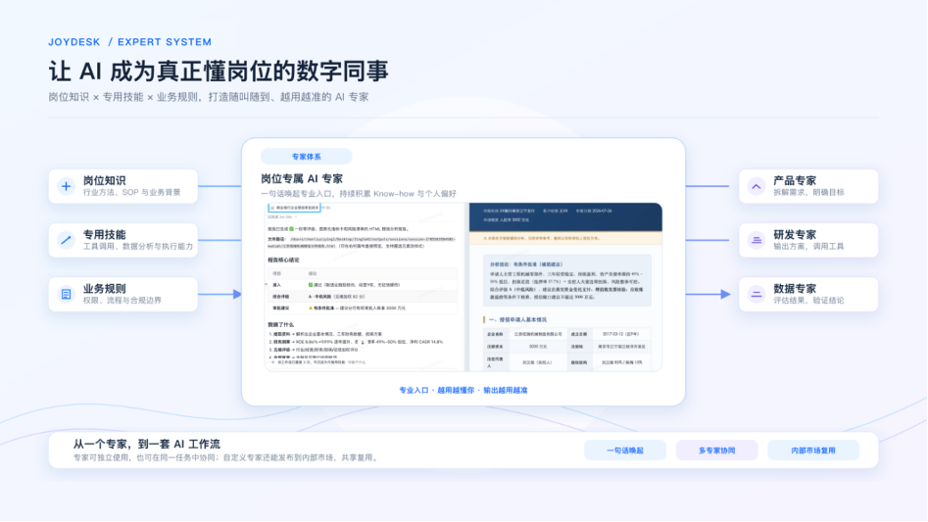Image resolution: width=928 pixels, height=522 pixels.
Task: Select the 业务规则 card title
Action: (x=104, y=289)
